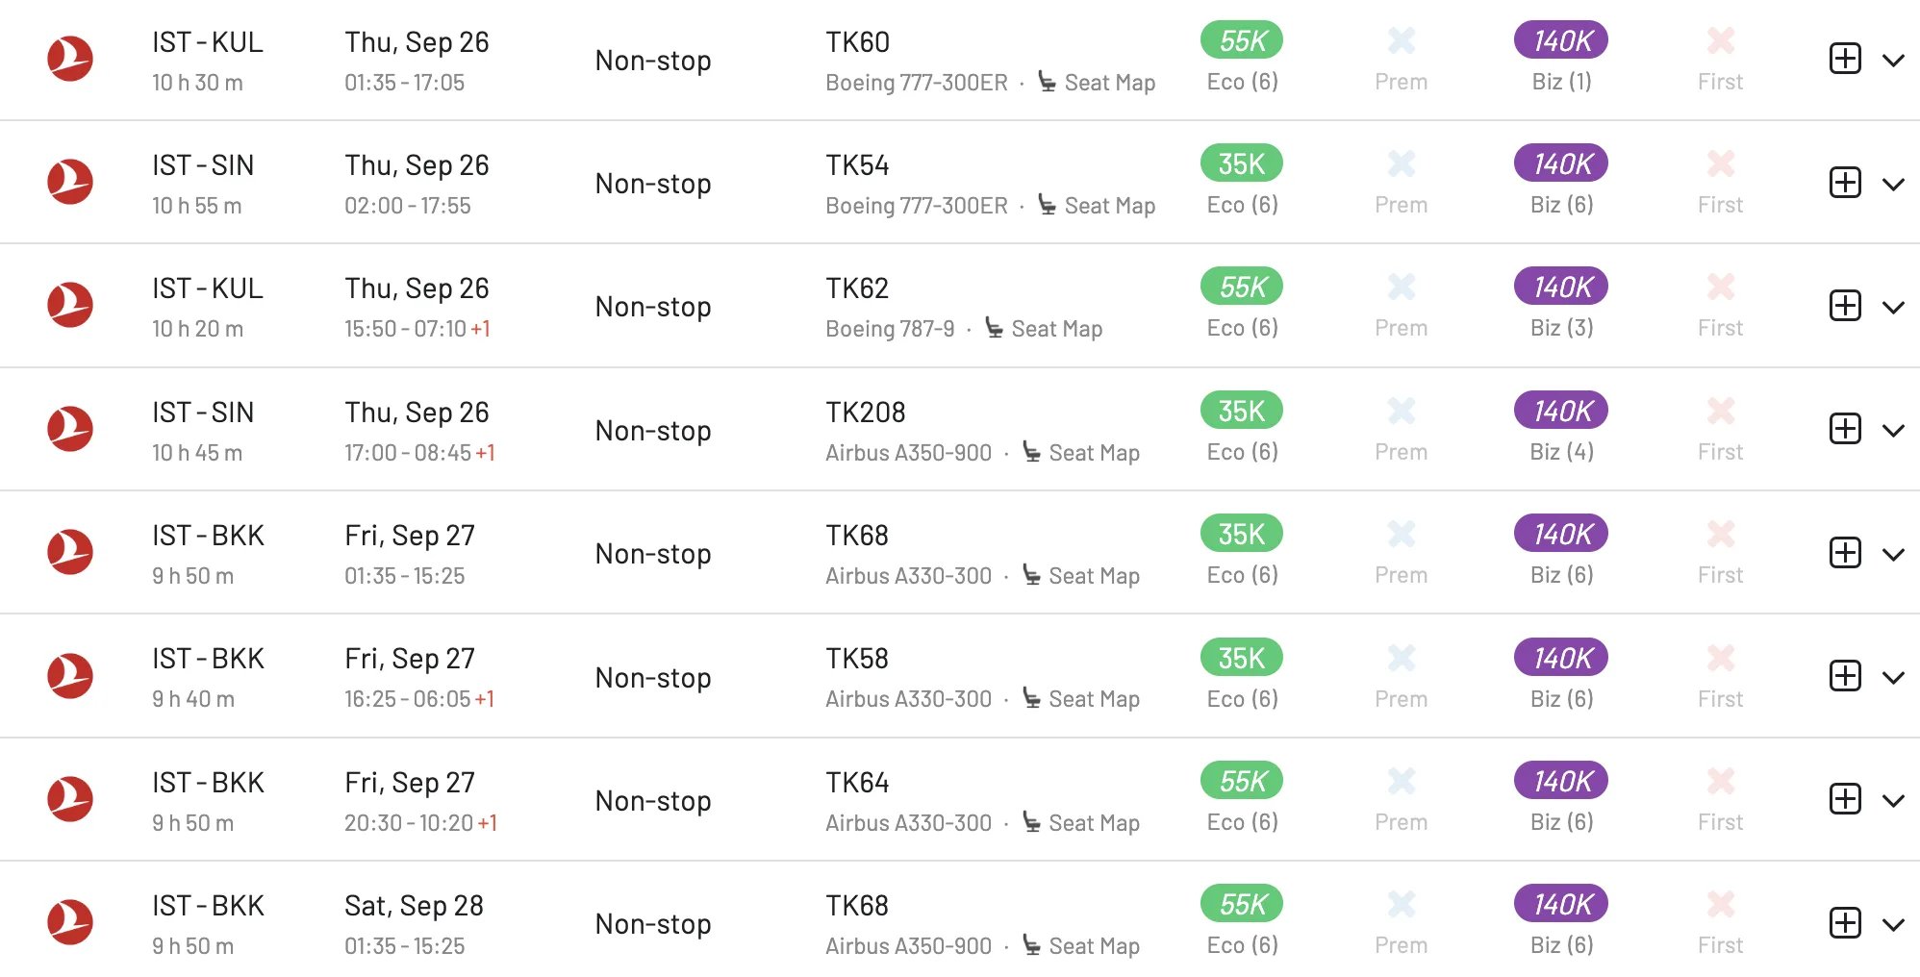View Seat Map for TK208 Airbus A350-900
The width and height of the screenshot is (1920, 977).
click(1081, 453)
